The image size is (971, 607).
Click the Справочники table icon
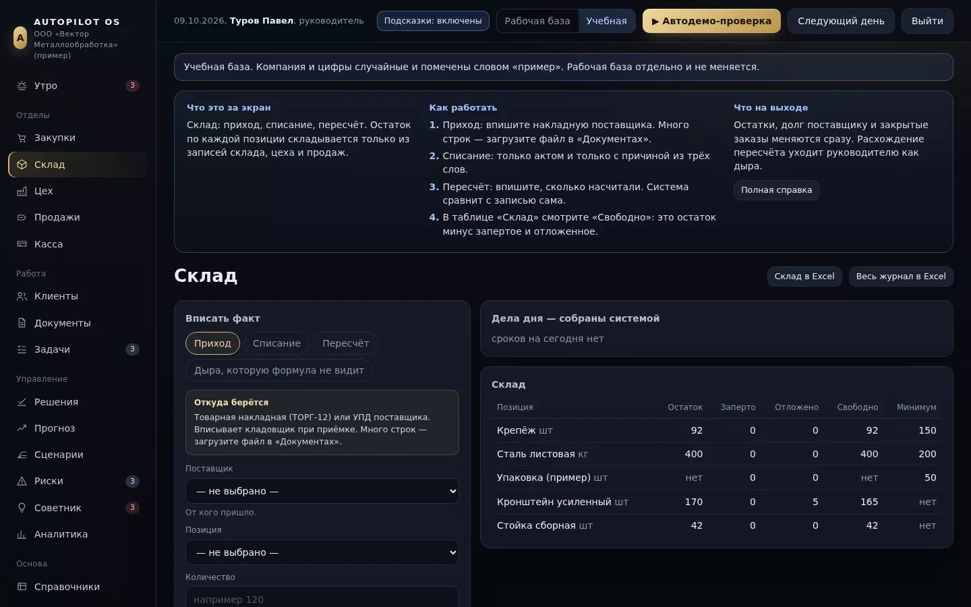22,587
